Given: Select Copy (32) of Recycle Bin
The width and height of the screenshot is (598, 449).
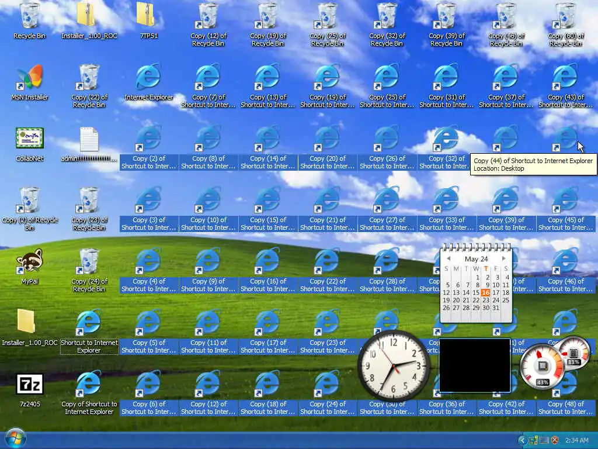Looking at the screenshot, I should 387,25.
